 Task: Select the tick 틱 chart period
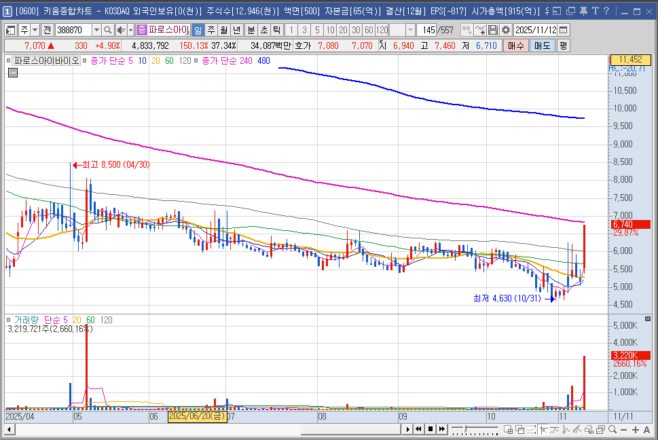276,30
